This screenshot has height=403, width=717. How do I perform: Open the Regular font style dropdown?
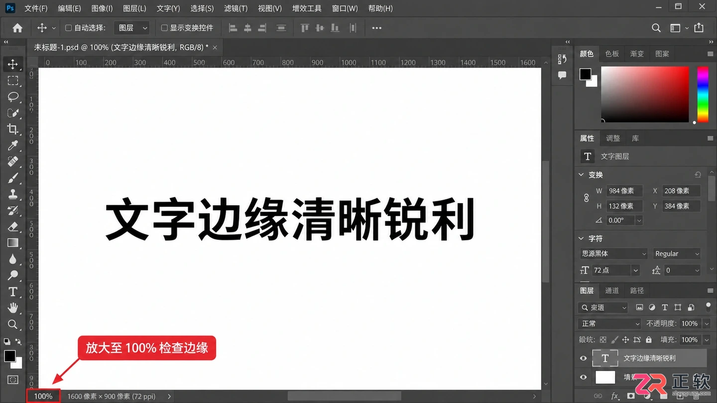[x=677, y=254]
